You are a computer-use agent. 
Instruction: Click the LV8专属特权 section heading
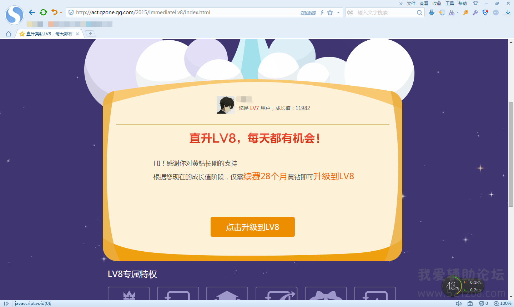(132, 274)
